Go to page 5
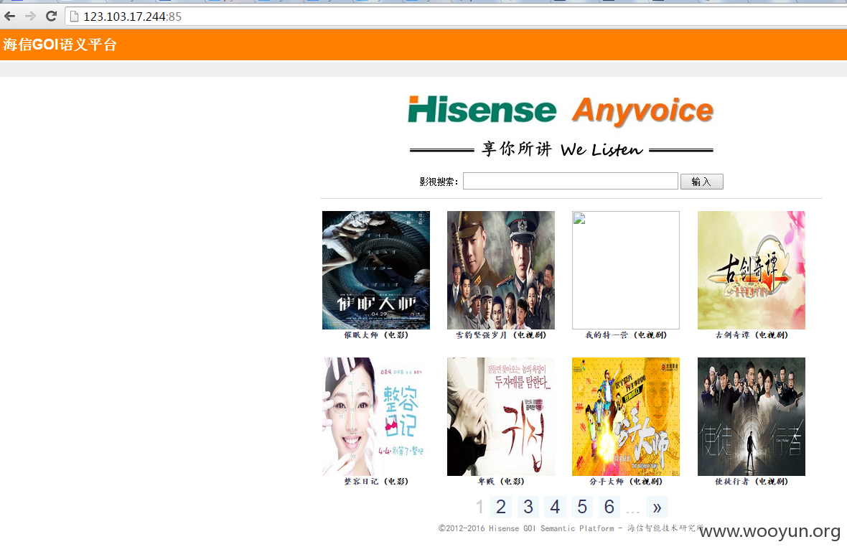Viewport: 847px width, 552px height. click(581, 507)
